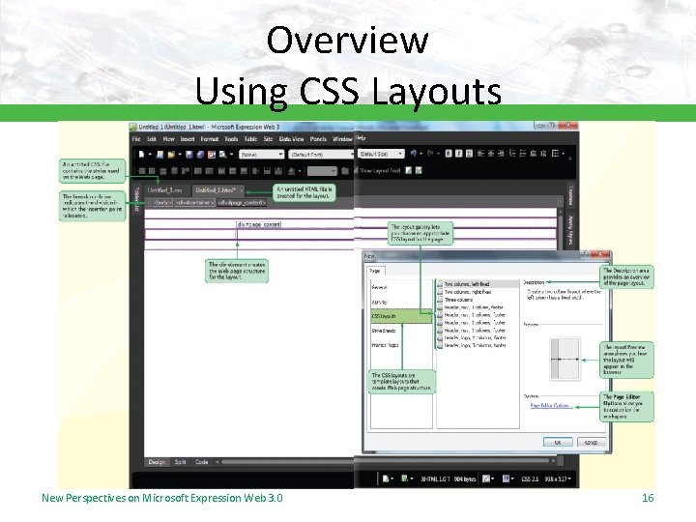Viewport: 696px width, 522px height.
Task: Open the Folder List side panel
Action: click(x=136, y=198)
